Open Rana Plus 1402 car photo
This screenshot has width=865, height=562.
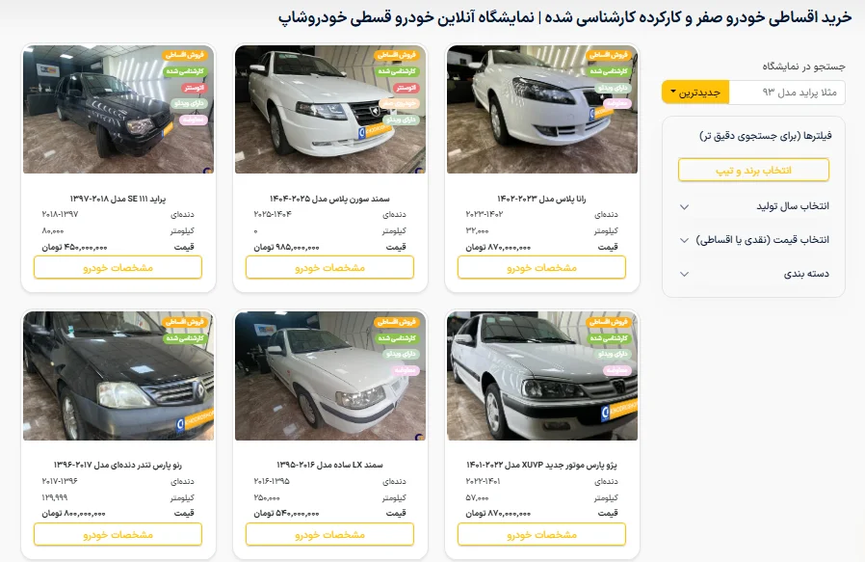[542, 109]
